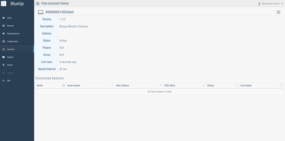The width and height of the screenshot is (285, 141).
Task: Click the 30 sec upload interval value
Action: (x=63, y=69)
